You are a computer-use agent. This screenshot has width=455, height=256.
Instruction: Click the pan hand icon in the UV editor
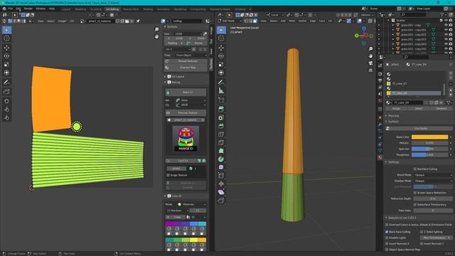156,36
